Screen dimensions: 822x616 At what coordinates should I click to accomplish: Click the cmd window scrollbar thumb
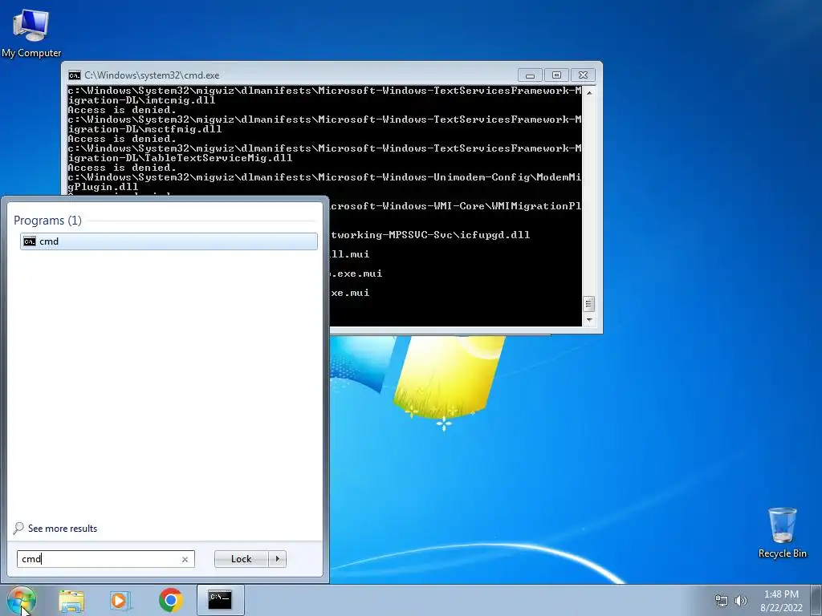click(589, 304)
